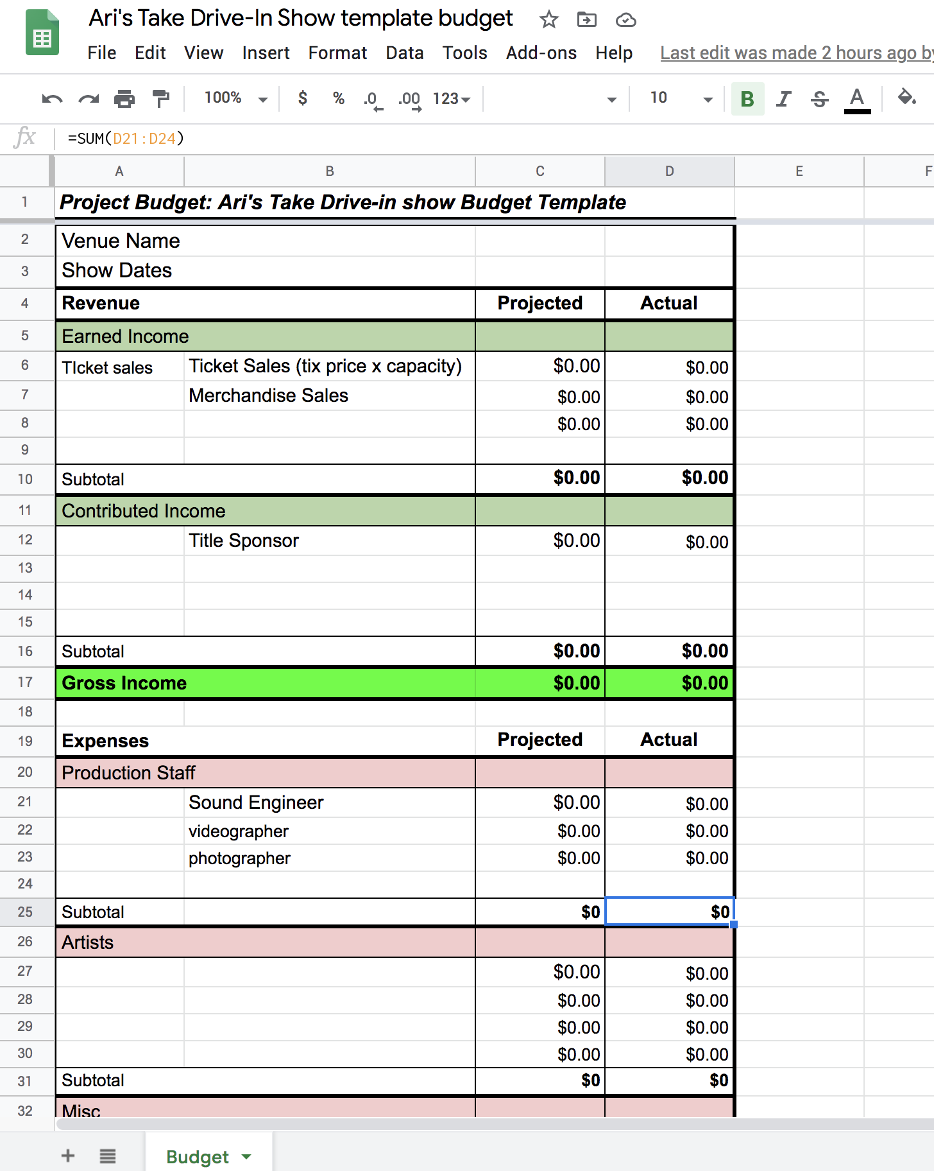The image size is (934, 1171).
Task: Open the Format menu
Action: tap(337, 53)
